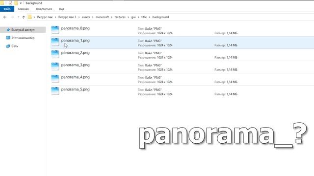Select the panorama_0.png file name

tap(75, 28)
